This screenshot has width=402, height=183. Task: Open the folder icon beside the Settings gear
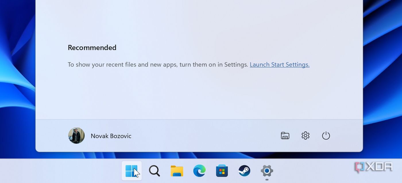pos(285,135)
